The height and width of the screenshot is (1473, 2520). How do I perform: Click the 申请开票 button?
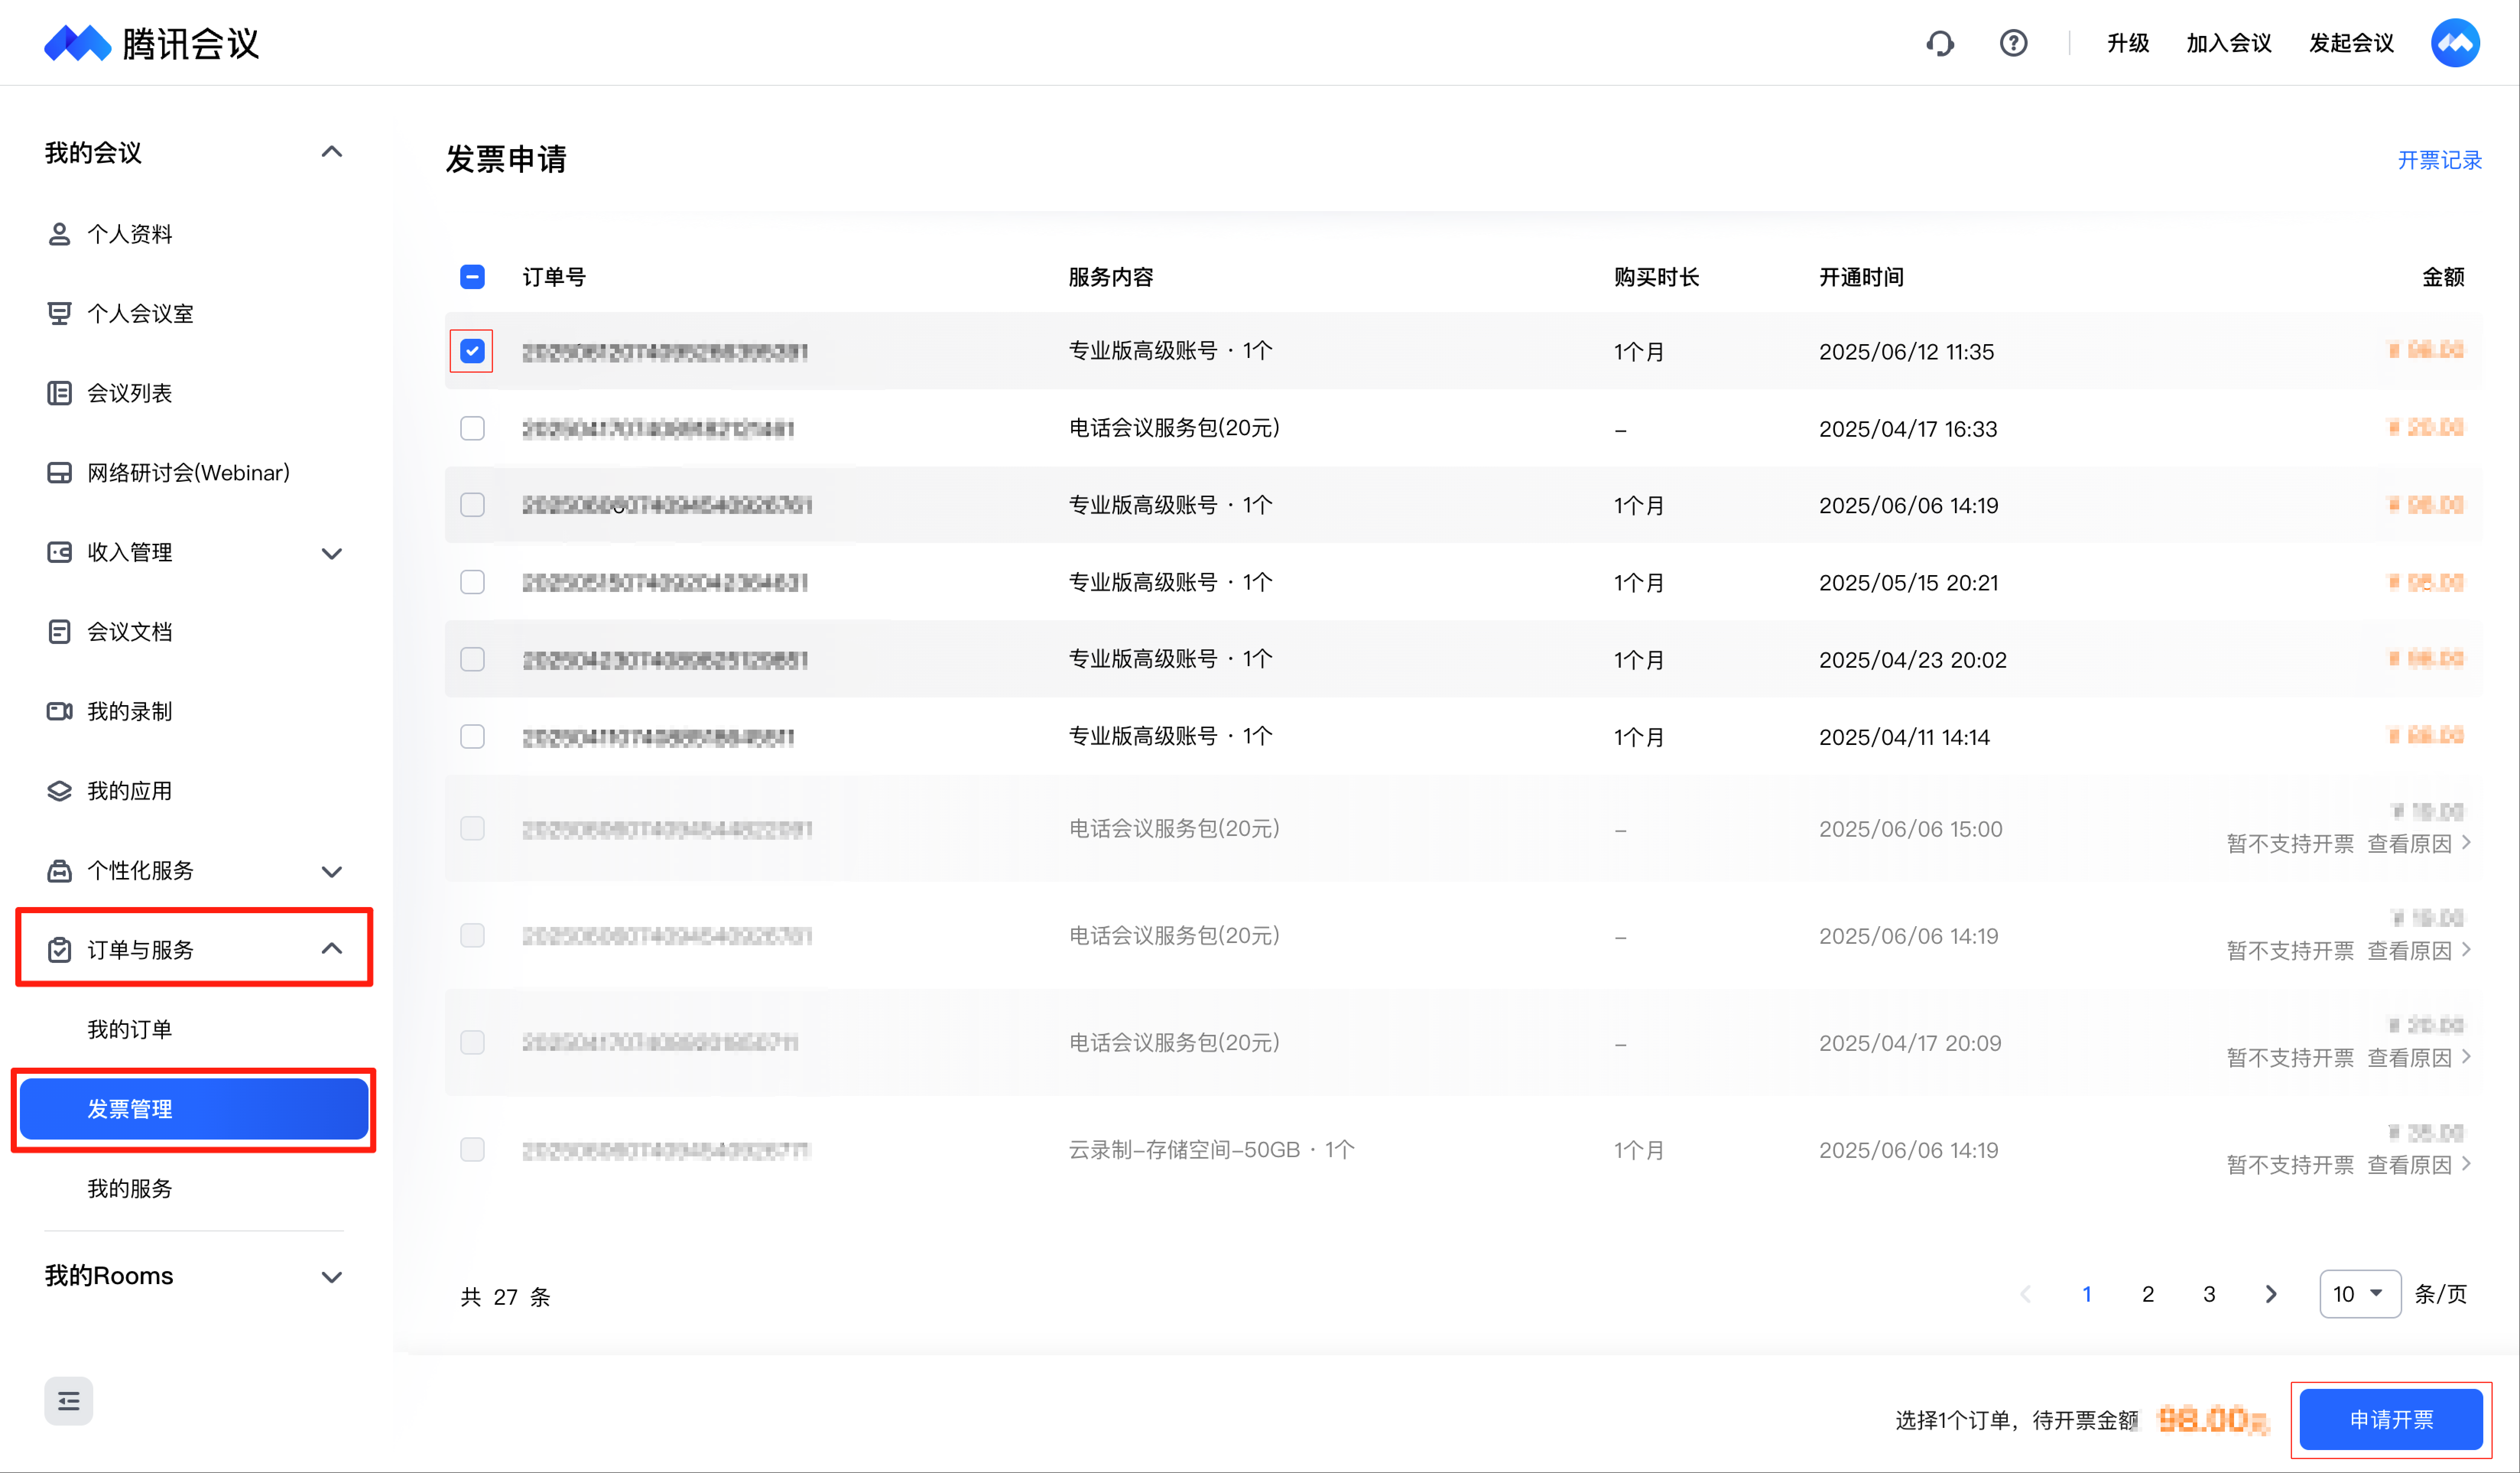point(2391,1419)
